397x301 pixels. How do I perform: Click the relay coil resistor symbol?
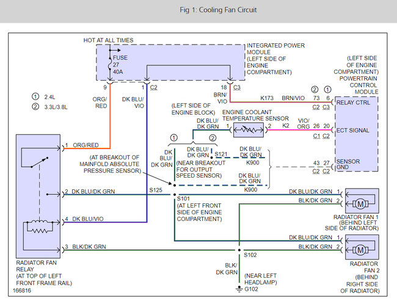(x=39, y=231)
